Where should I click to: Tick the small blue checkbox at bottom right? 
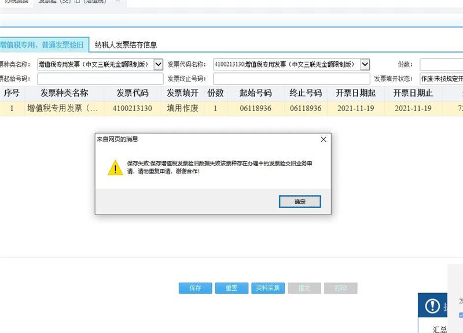coord(461,315)
